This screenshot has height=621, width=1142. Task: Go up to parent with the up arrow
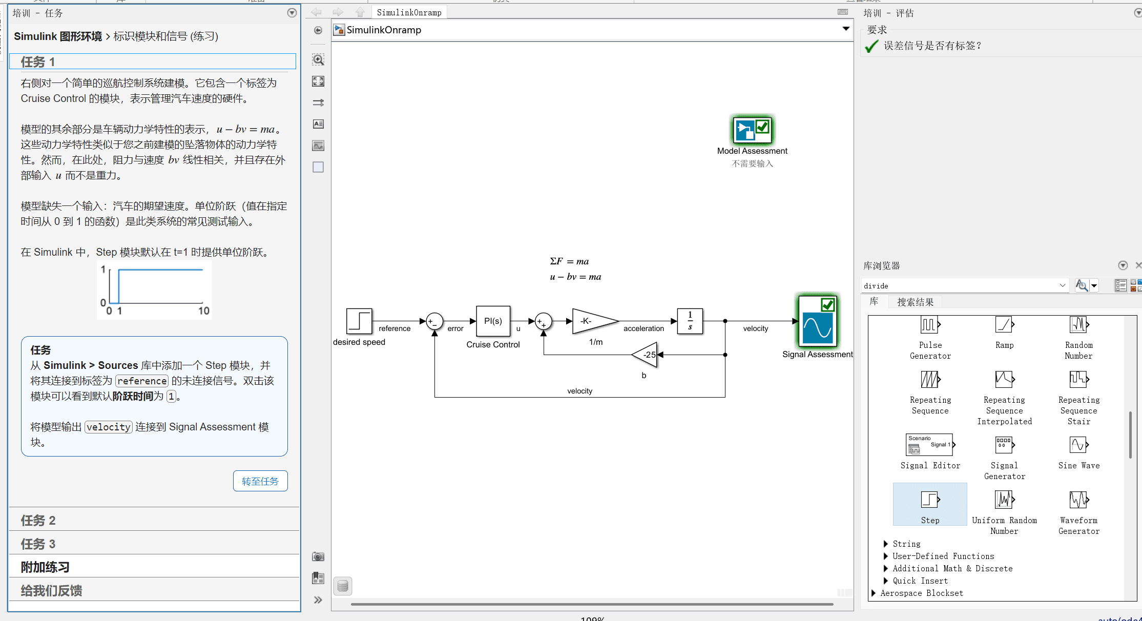coord(360,12)
